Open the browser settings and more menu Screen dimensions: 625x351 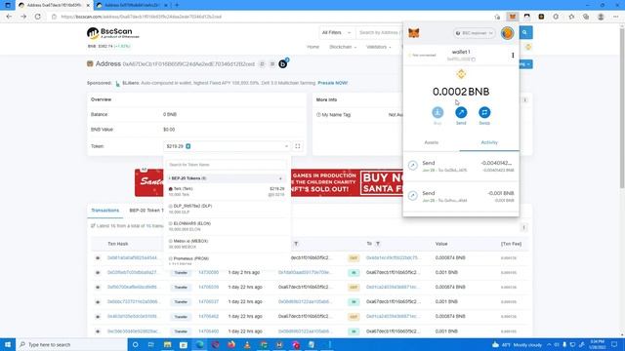click(x=616, y=17)
